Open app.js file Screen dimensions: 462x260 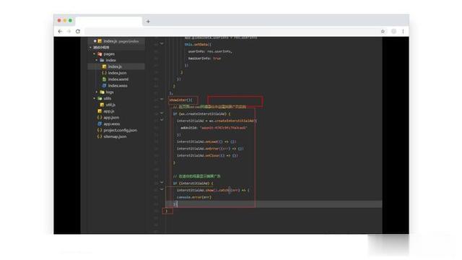106,111
